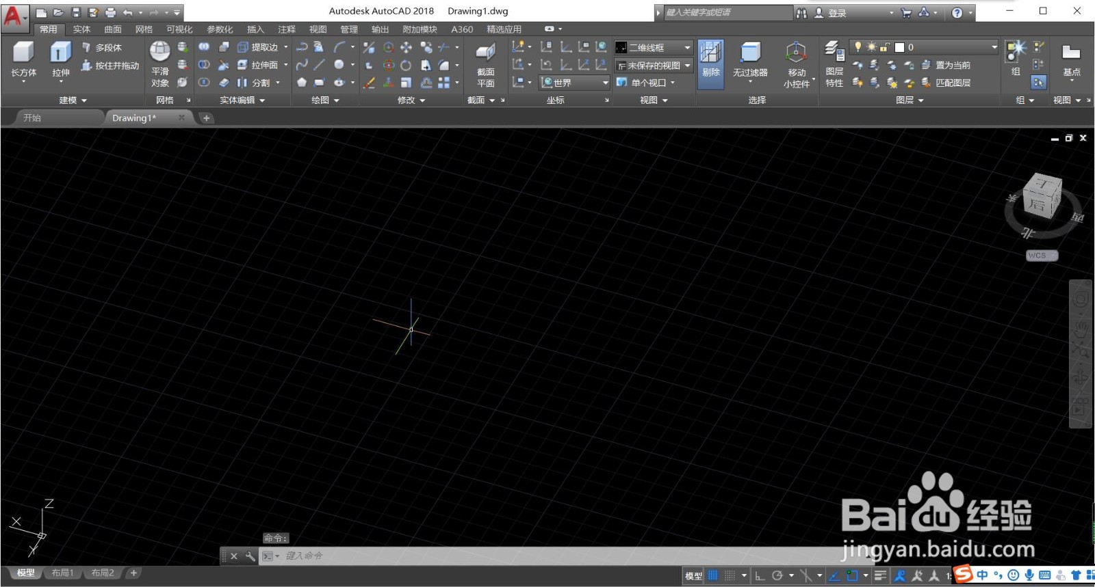Viewport: 1095px width, 587px height.
Task: Open Layer Properties (图层特性) manager
Action: tap(834, 64)
